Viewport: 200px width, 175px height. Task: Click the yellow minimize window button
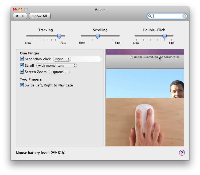tap(20, 10)
